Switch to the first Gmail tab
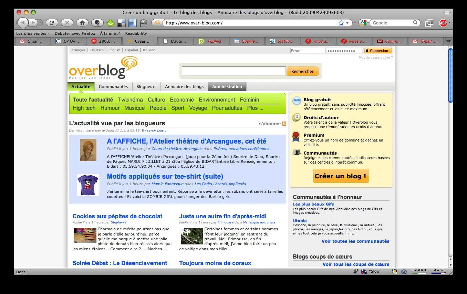The height and width of the screenshot is (294, 467). pyautogui.click(x=33, y=41)
